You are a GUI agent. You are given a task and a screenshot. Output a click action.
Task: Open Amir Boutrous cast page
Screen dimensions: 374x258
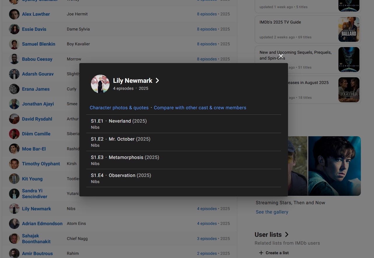(x=37, y=253)
